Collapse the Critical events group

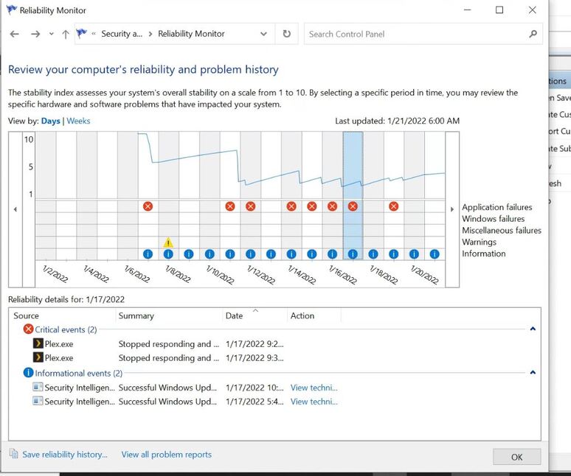pos(533,329)
